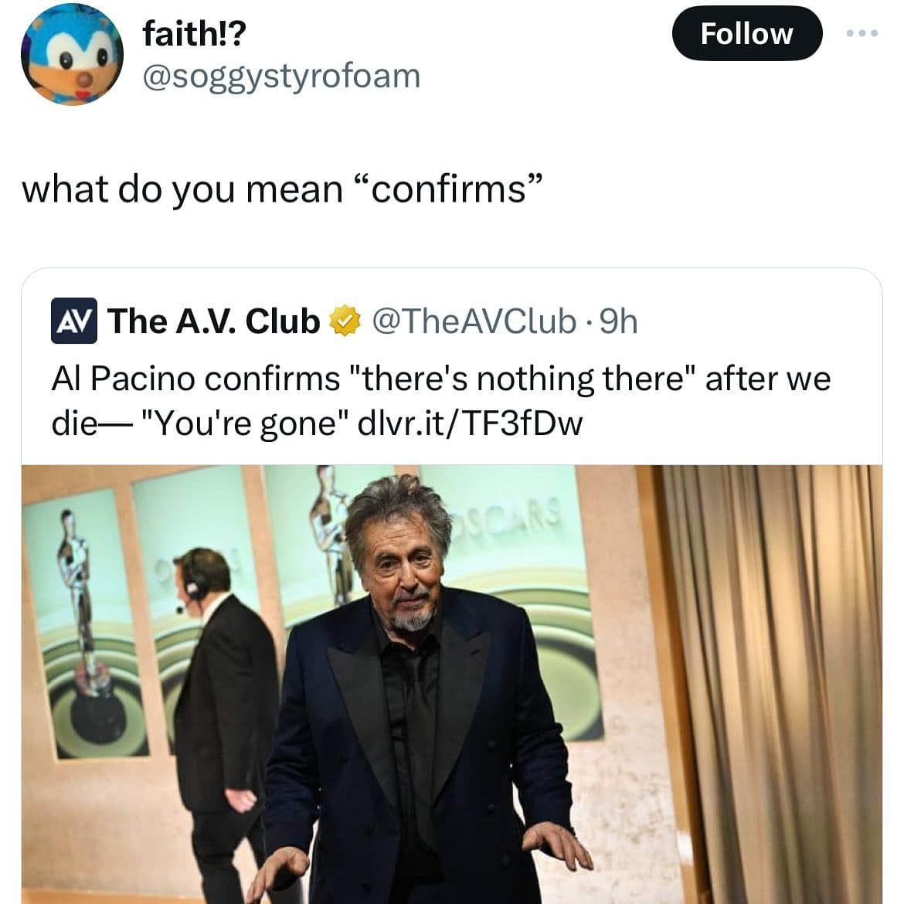
Task: Click The A.V. Club account name
Action: [213, 321]
